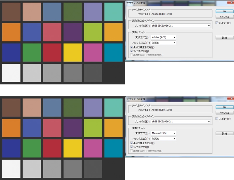Click the white swatch in the lower color chart

[11, 169]
